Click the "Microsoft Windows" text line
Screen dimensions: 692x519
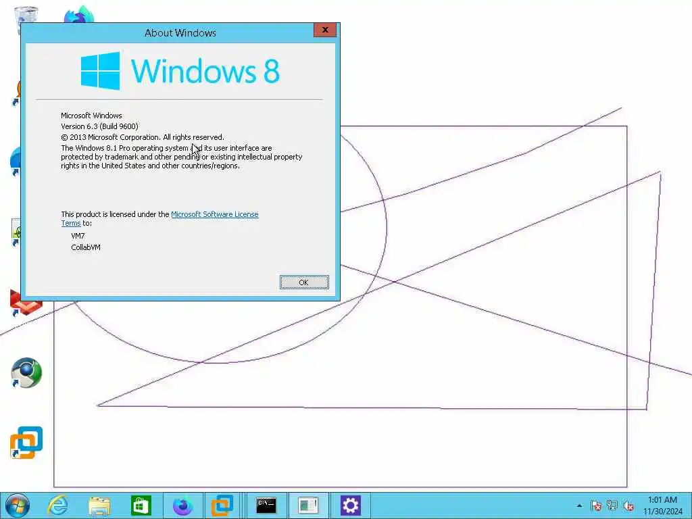click(91, 116)
